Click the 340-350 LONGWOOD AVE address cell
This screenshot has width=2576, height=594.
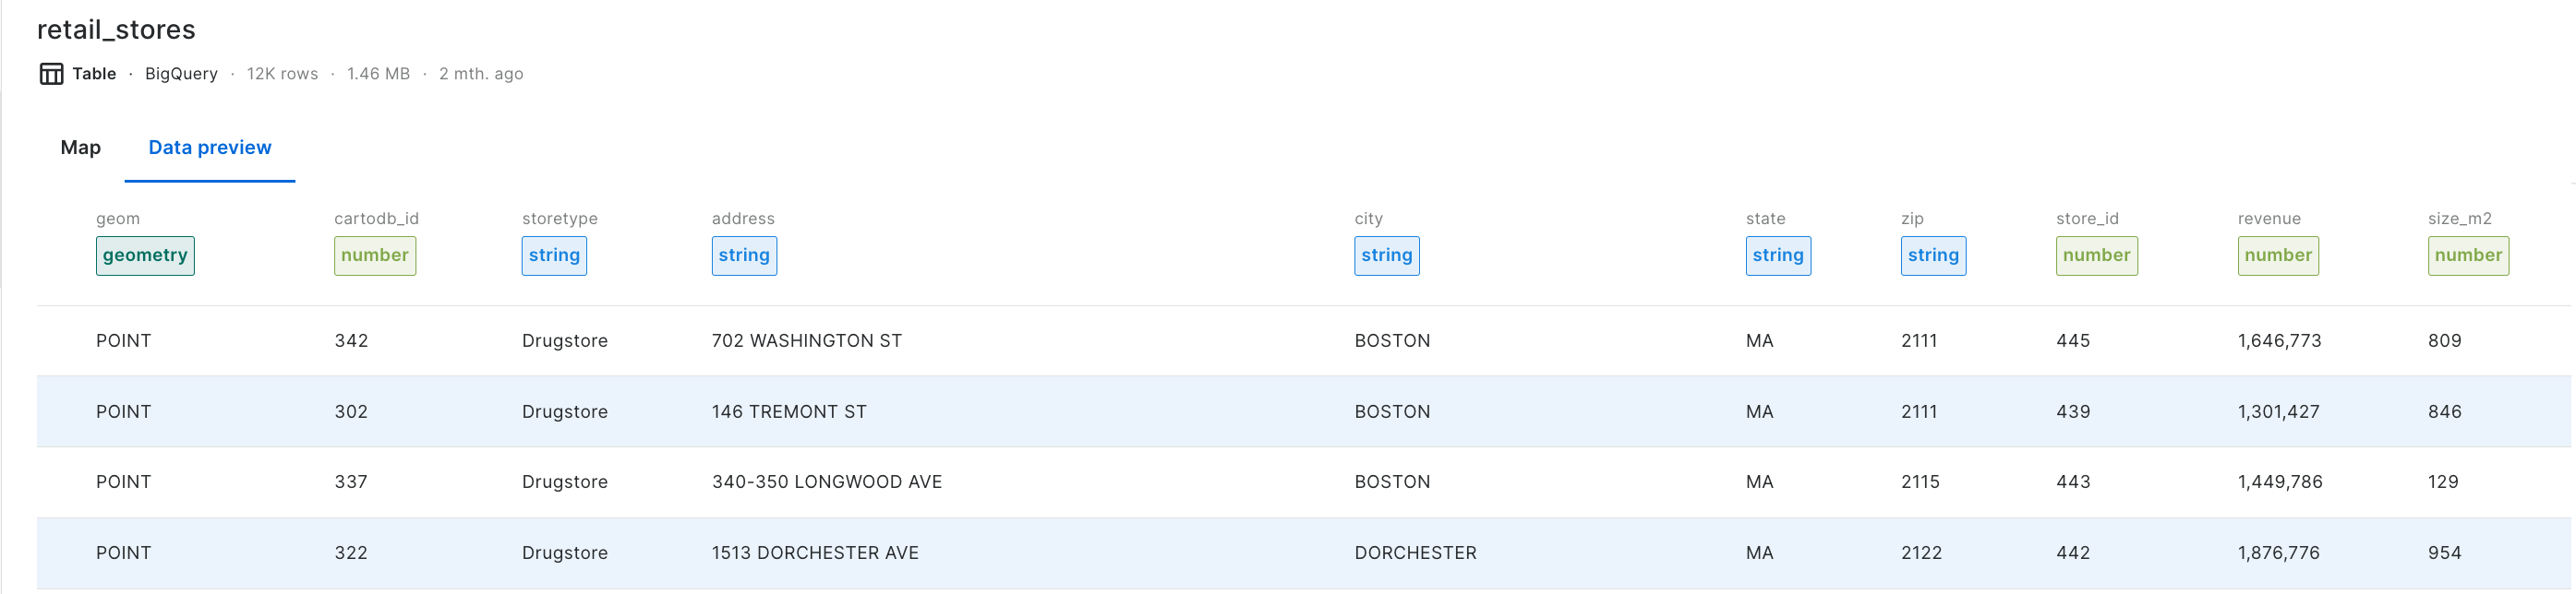click(826, 482)
